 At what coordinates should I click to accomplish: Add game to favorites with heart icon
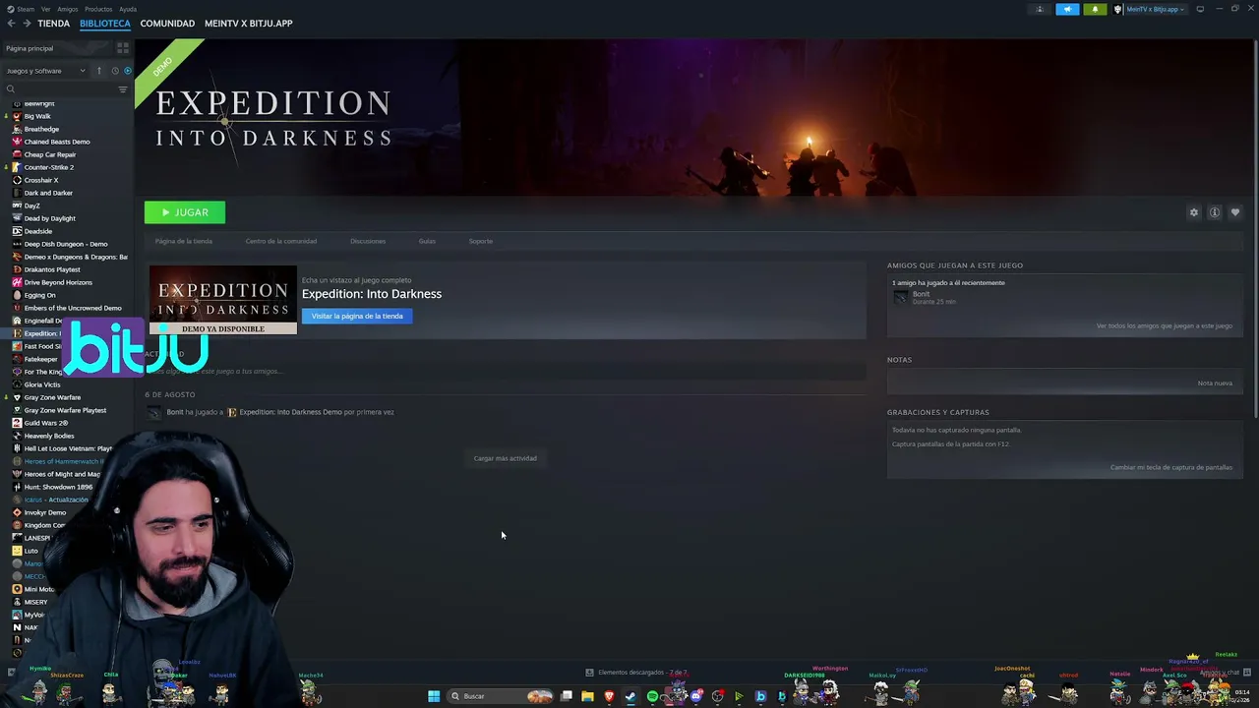pyautogui.click(x=1235, y=212)
